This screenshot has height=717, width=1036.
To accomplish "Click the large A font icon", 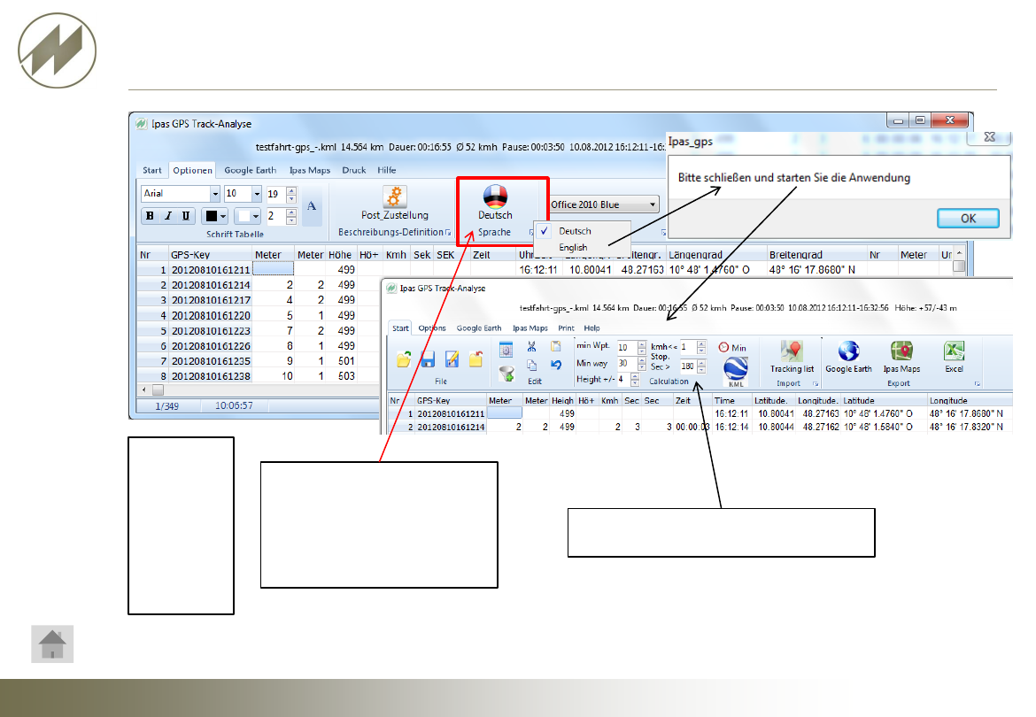I will click(x=312, y=206).
